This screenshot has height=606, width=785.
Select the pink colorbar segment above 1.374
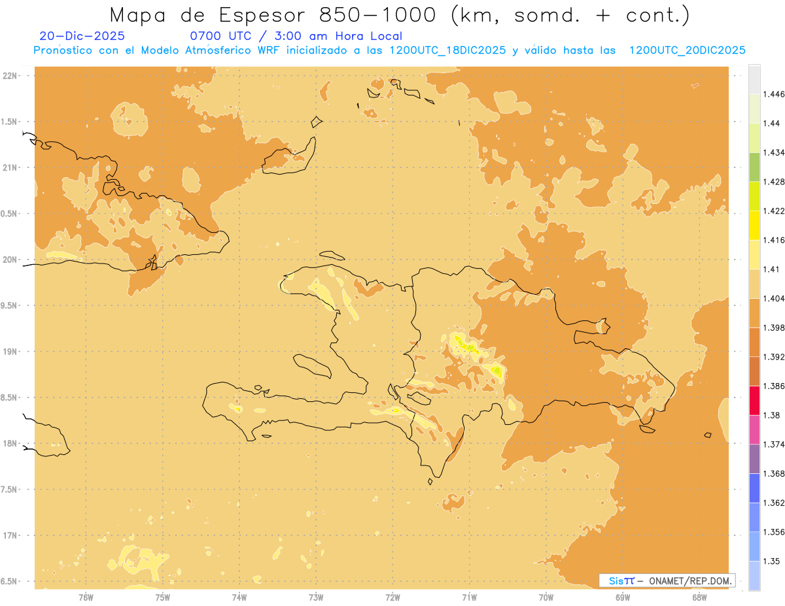click(754, 429)
